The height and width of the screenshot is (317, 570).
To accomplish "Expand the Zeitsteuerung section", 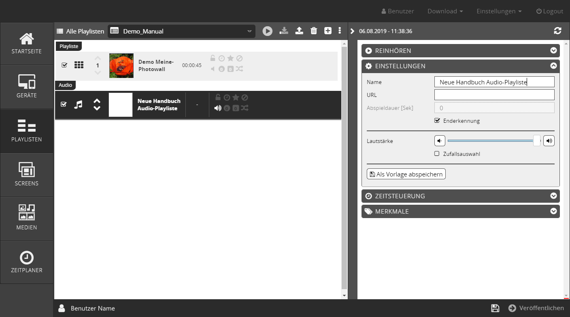I will point(460,196).
